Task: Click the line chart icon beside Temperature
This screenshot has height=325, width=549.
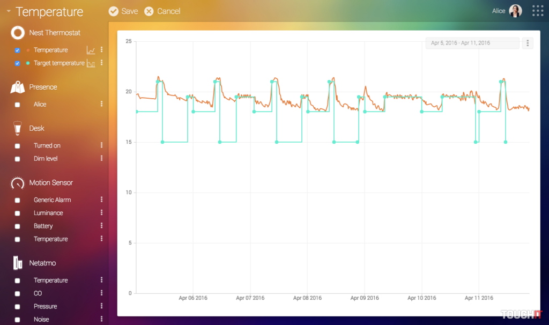Action: click(91, 50)
